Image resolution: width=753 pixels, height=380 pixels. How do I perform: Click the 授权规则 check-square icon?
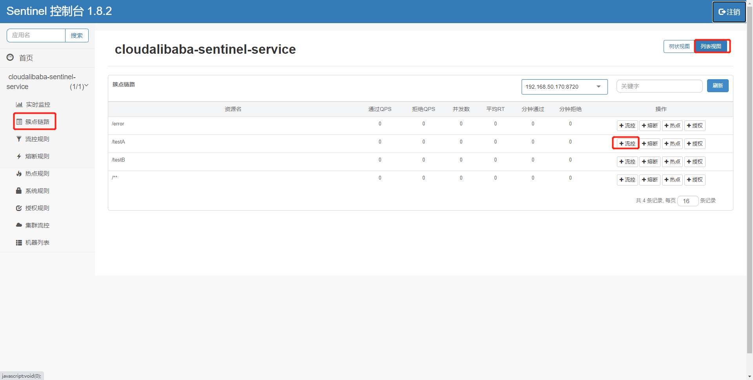point(19,208)
